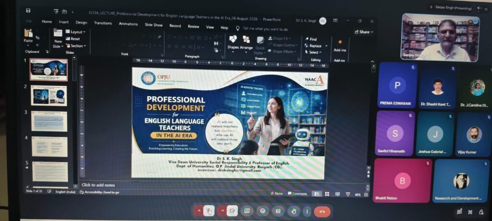Click the 60% zoom level

(357, 195)
